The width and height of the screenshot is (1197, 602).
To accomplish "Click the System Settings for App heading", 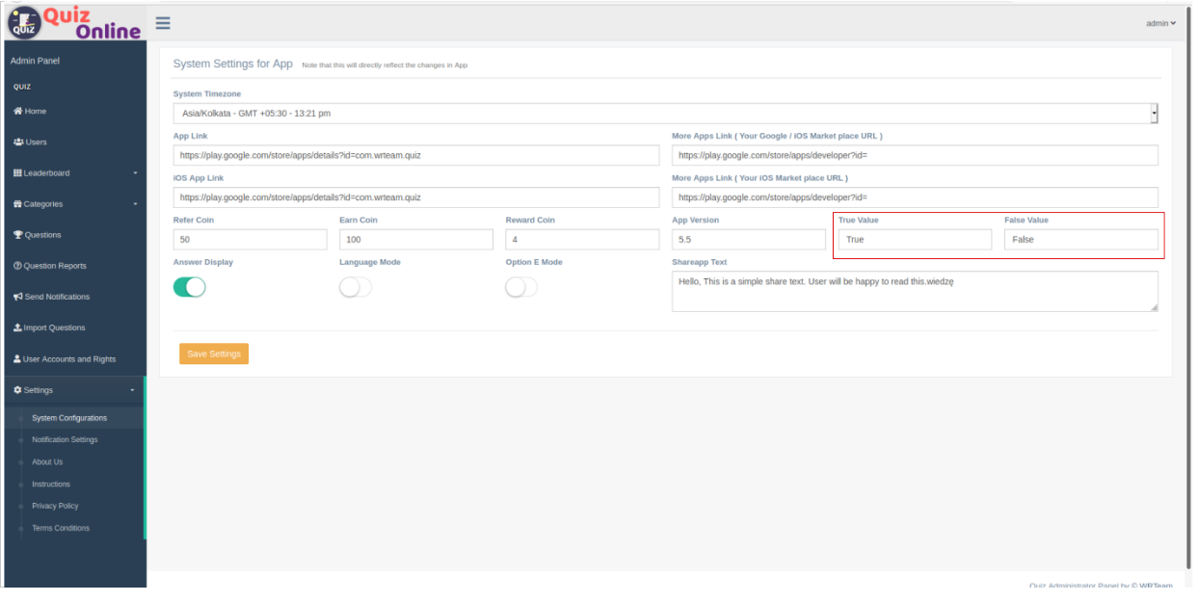I will [x=233, y=64].
